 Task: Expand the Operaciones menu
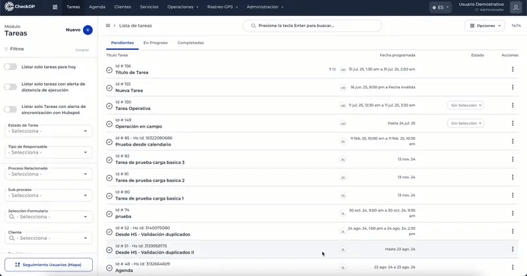click(x=183, y=7)
